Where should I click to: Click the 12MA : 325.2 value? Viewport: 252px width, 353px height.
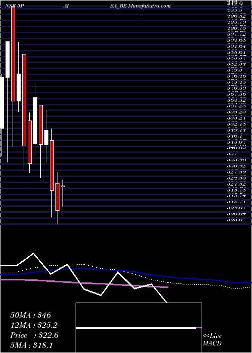point(34,325)
